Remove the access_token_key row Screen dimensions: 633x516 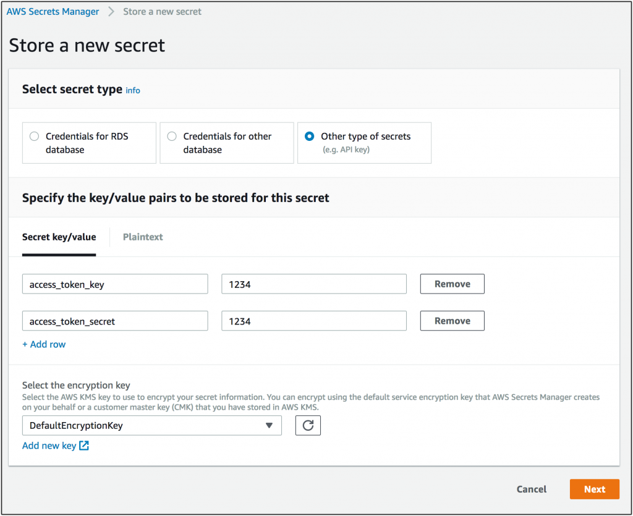pos(452,284)
